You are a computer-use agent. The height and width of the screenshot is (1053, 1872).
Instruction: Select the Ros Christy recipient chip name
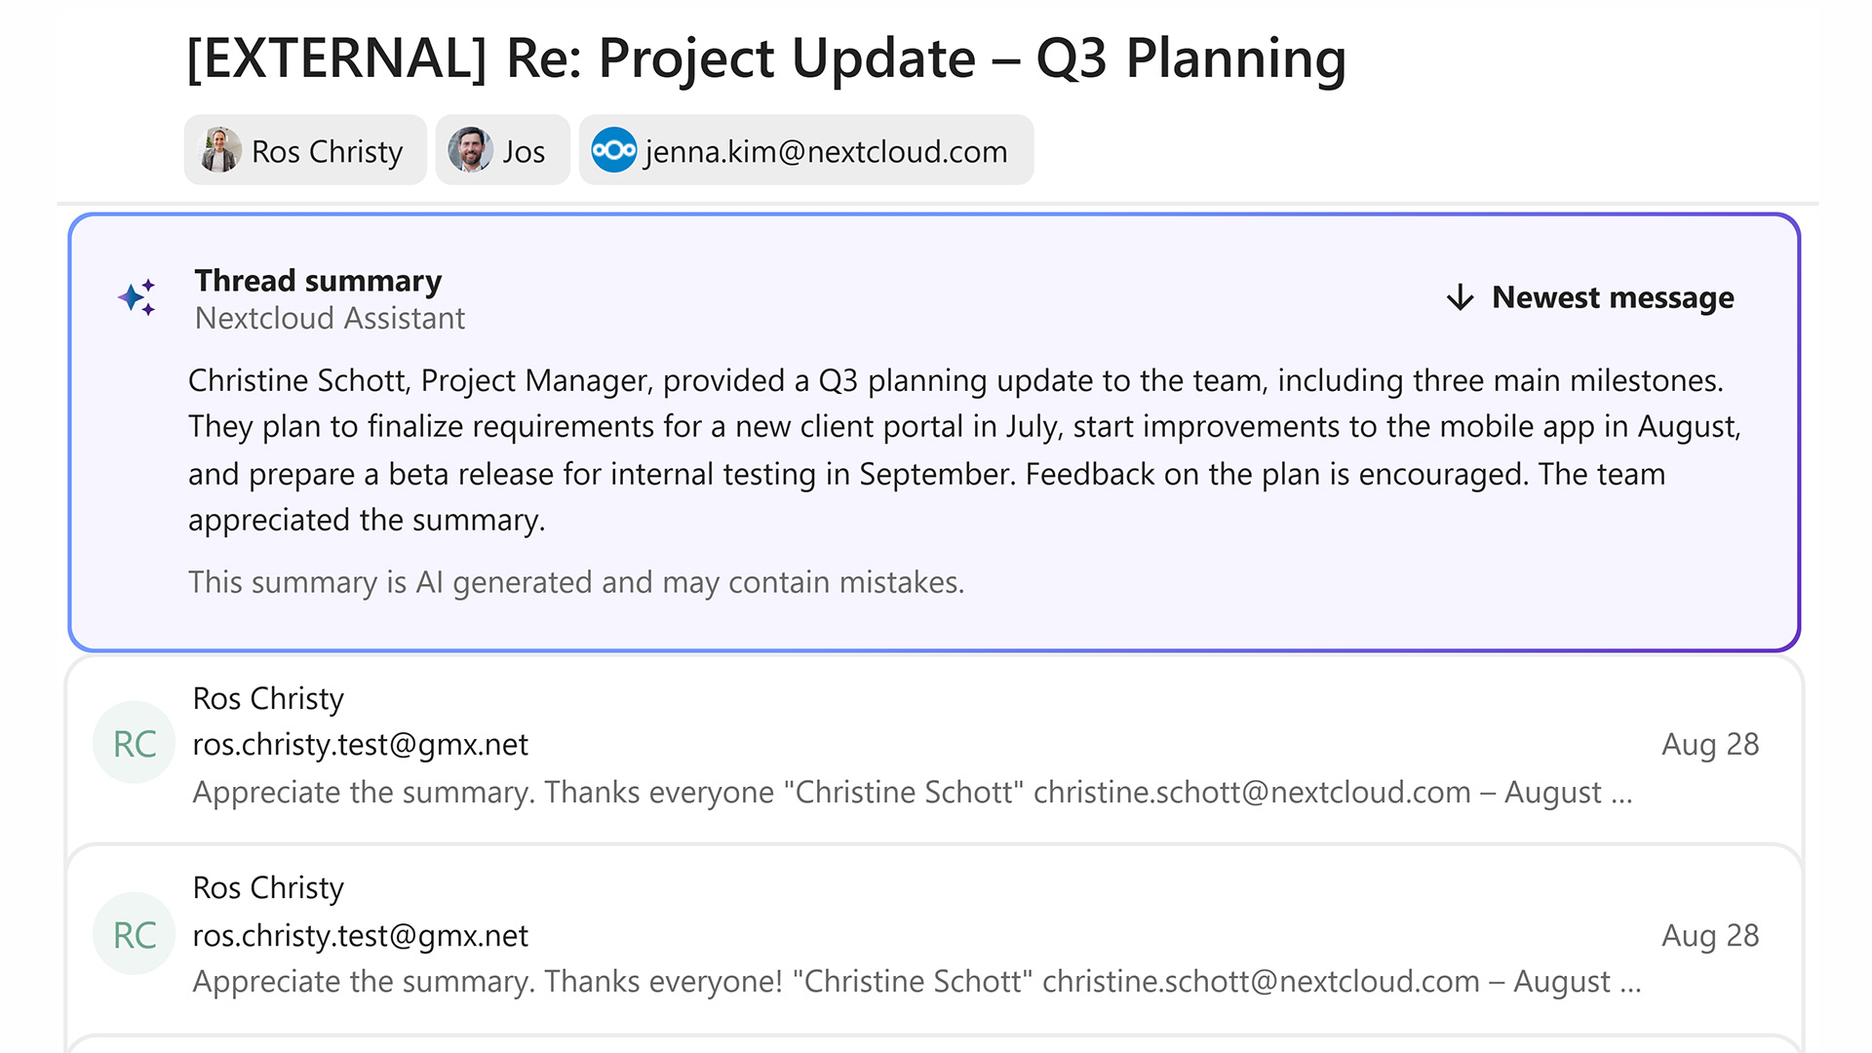[327, 151]
